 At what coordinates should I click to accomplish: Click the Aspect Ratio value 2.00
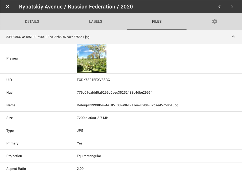coord(80,169)
